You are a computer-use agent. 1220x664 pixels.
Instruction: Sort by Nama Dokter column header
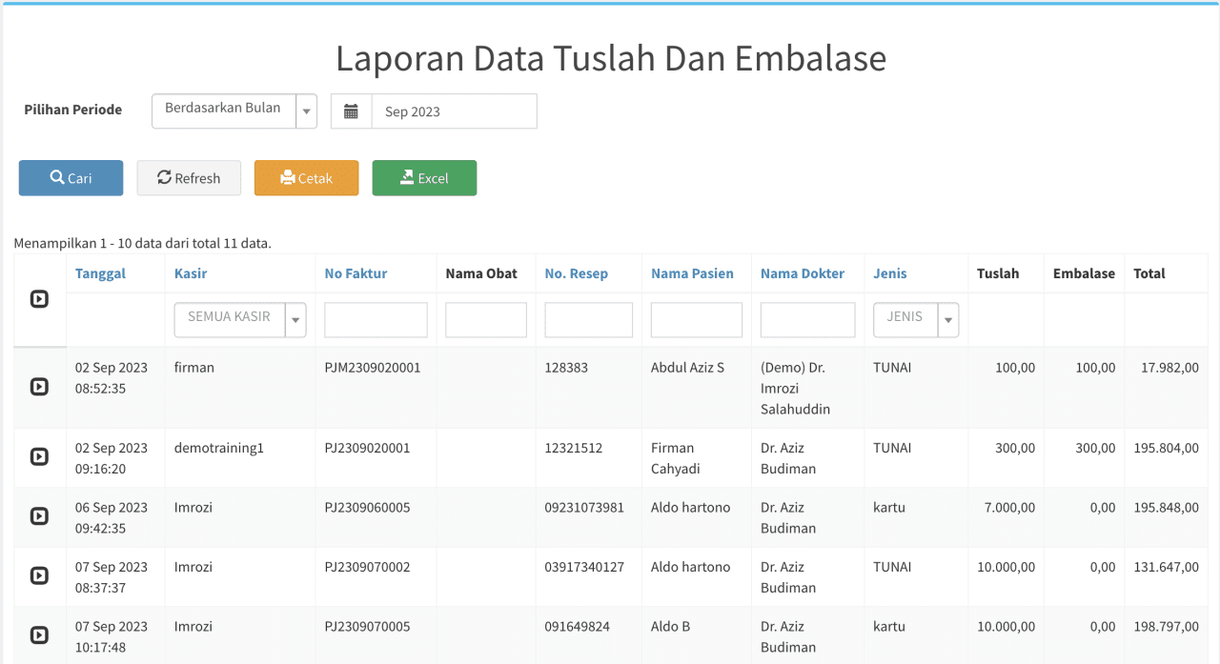[803, 273]
